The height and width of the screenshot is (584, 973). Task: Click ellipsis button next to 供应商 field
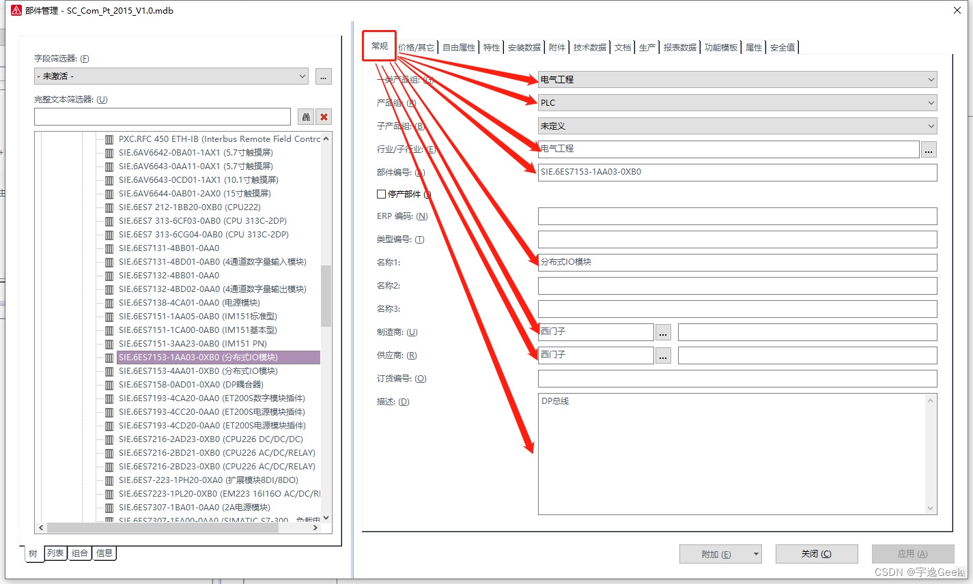click(662, 355)
